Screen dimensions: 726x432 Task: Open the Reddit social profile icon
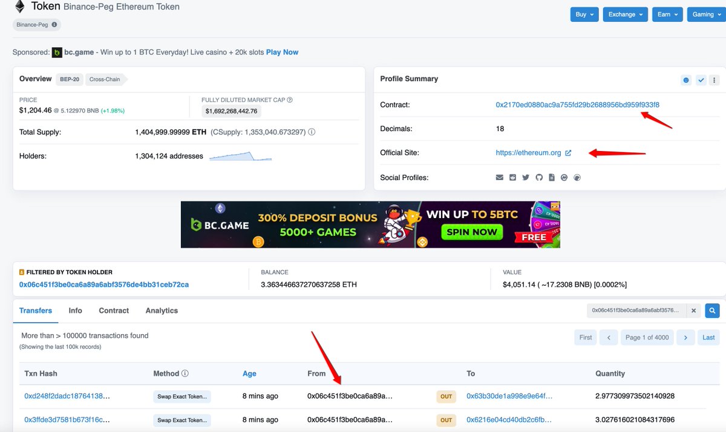(x=512, y=178)
